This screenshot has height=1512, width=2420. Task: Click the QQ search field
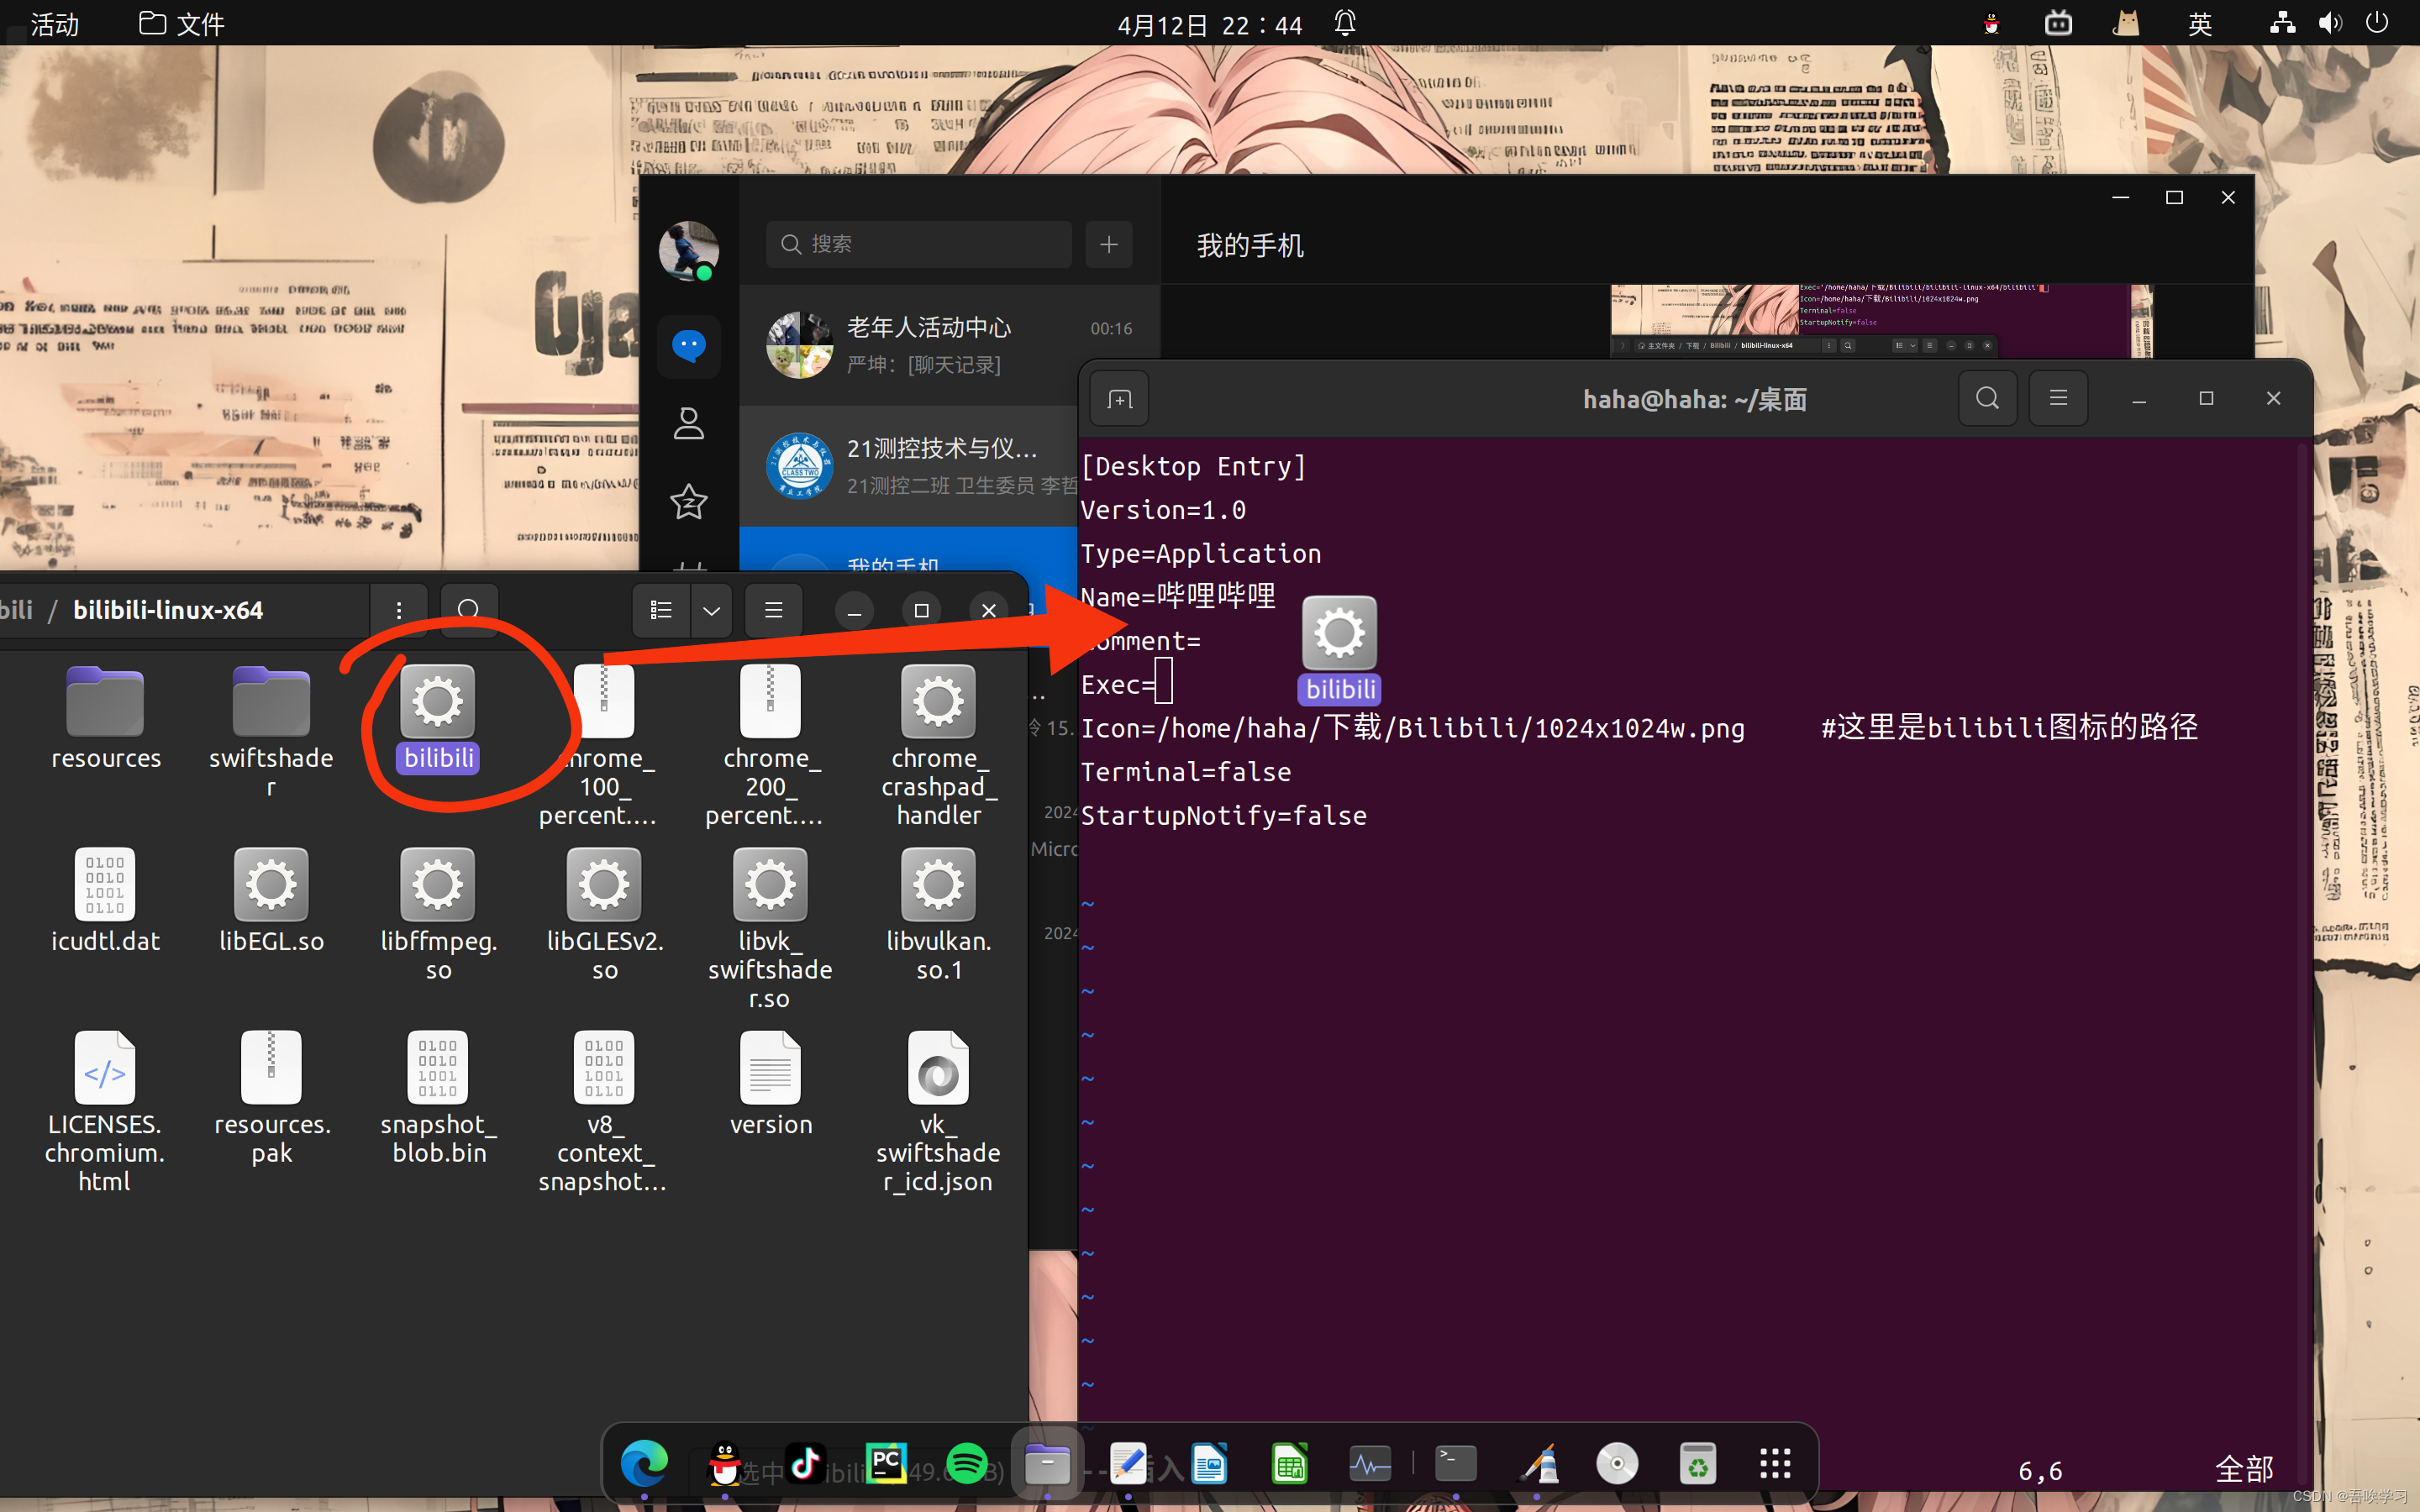coord(918,244)
